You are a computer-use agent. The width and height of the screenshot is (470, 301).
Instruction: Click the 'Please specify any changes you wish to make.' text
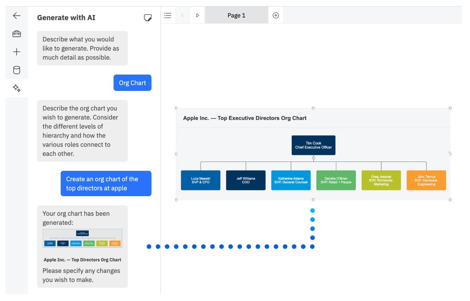pyautogui.click(x=81, y=275)
